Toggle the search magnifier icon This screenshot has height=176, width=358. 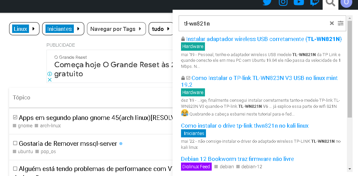pyautogui.click(x=330, y=3)
